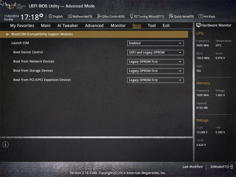Click Vcore value 0.976 V

[220, 58]
